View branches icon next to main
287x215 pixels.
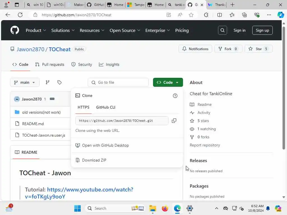(x=48, y=83)
